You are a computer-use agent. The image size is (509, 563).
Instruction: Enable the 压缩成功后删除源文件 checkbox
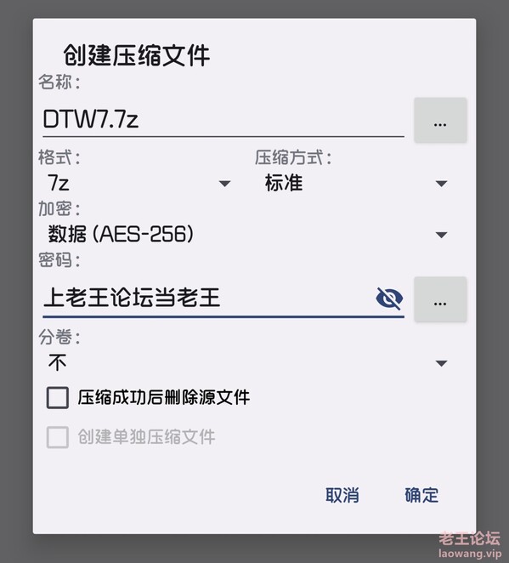(x=58, y=397)
